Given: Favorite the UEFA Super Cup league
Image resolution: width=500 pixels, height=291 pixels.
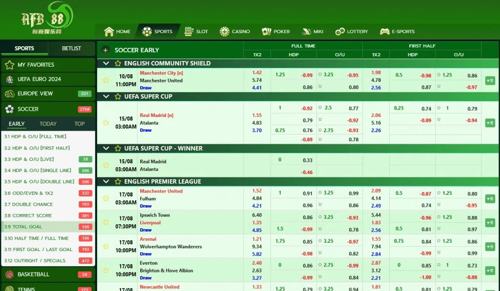Looking at the screenshot, I should point(118,97).
